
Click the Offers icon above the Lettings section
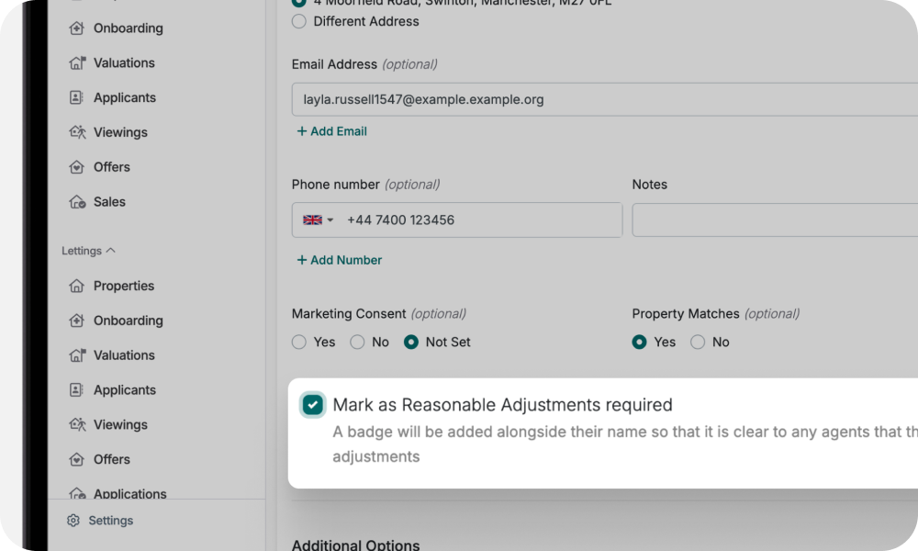[77, 167]
